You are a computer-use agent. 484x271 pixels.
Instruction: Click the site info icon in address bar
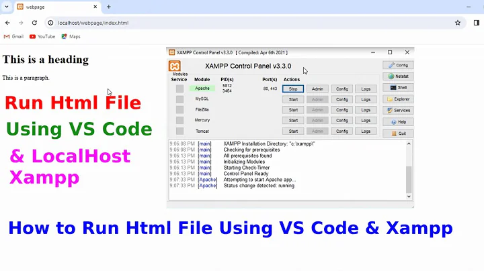(x=50, y=23)
